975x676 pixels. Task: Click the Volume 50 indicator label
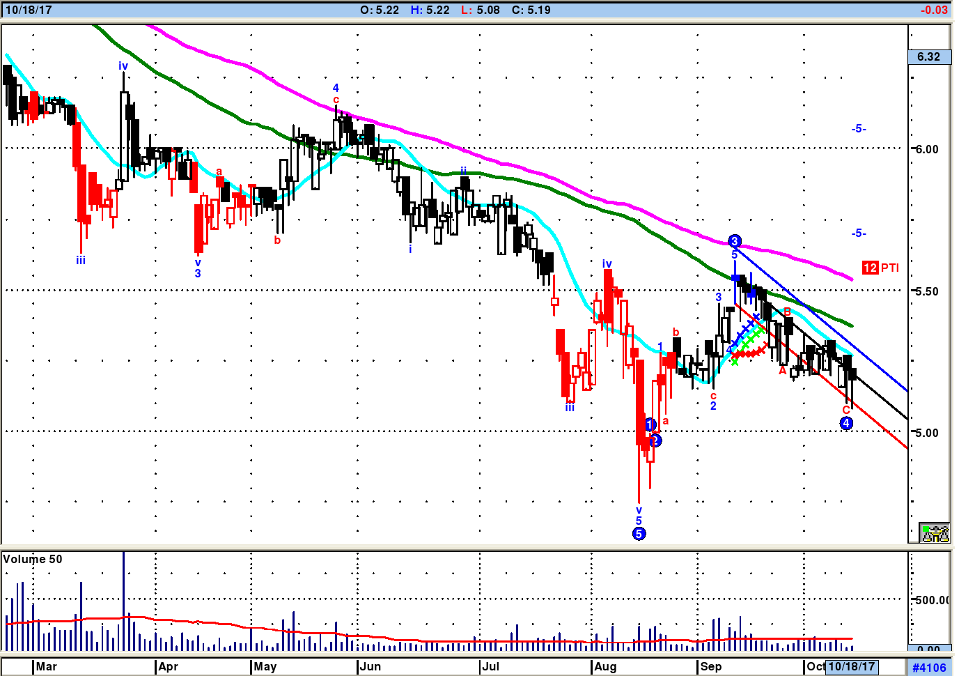33,559
